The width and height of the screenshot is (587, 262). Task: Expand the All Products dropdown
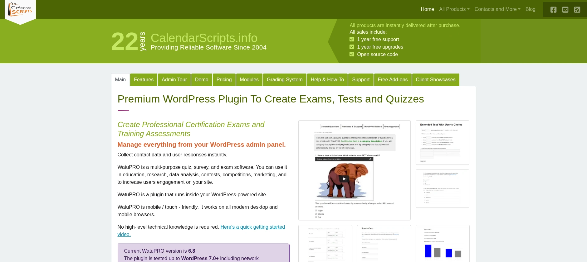(454, 9)
